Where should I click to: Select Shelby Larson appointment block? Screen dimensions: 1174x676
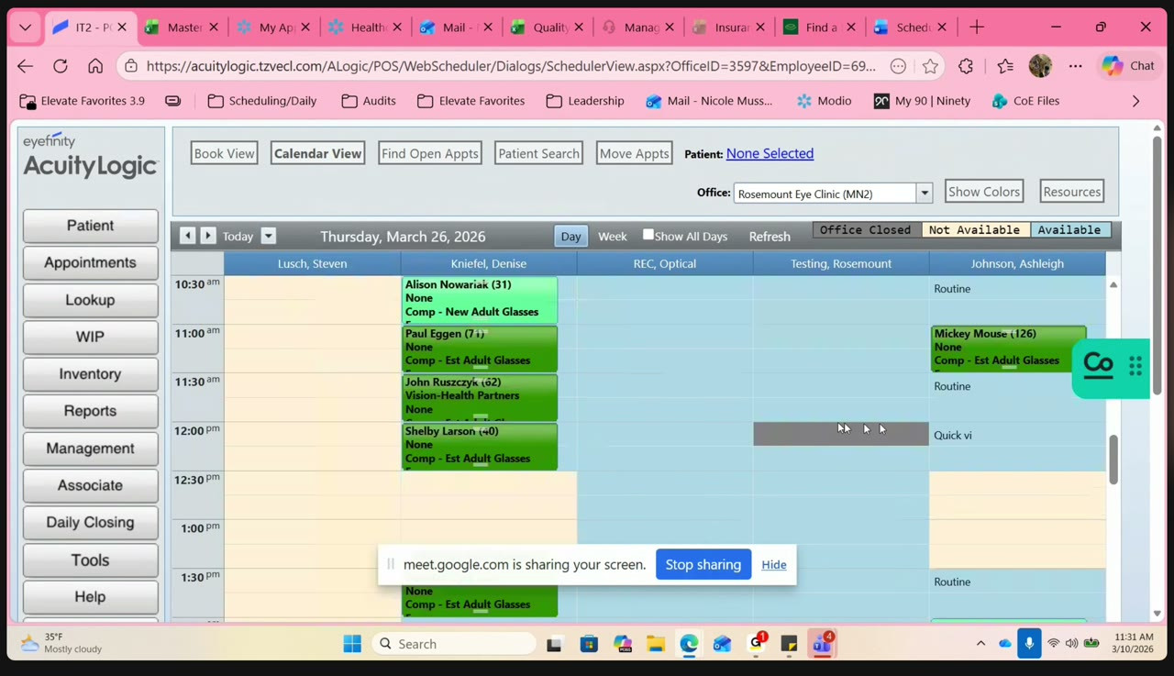click(x=480, y=446)
